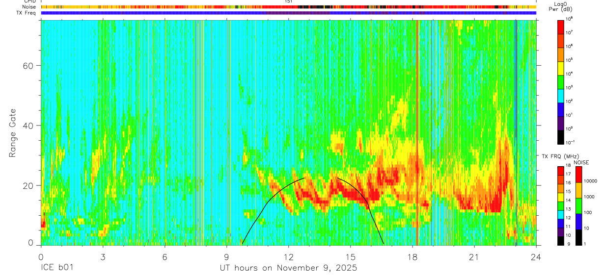603x278 pixels.
Task: Click the x-axis tick label '15'
Action: (350, 257)
